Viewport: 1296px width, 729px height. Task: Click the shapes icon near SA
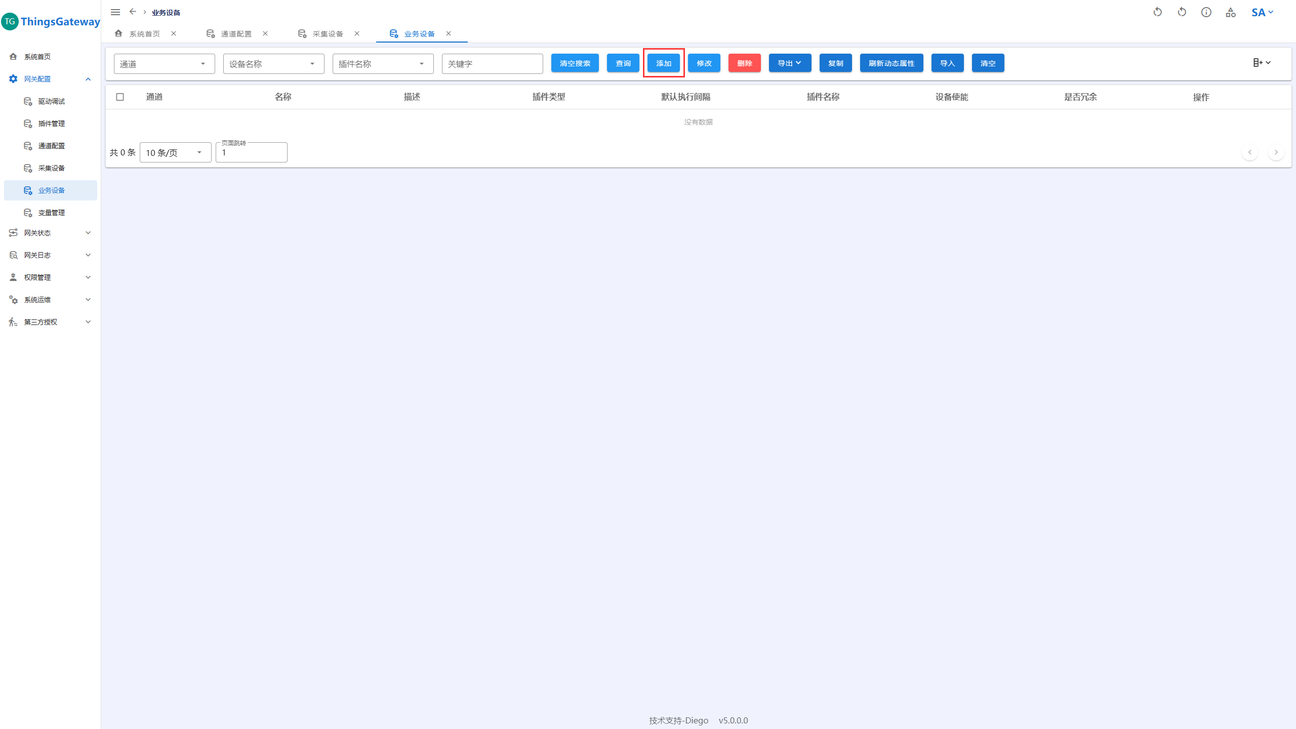[x=1230, y=12]
